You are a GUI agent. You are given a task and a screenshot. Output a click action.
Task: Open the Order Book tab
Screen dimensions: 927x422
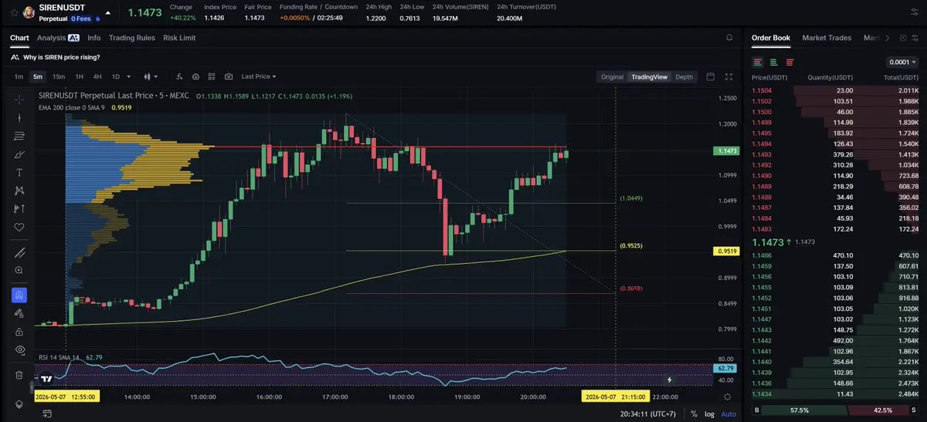pos(771,37)
